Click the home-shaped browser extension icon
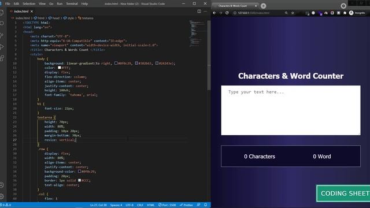Screen dimensions: 370x208 [x=326, y=13]
